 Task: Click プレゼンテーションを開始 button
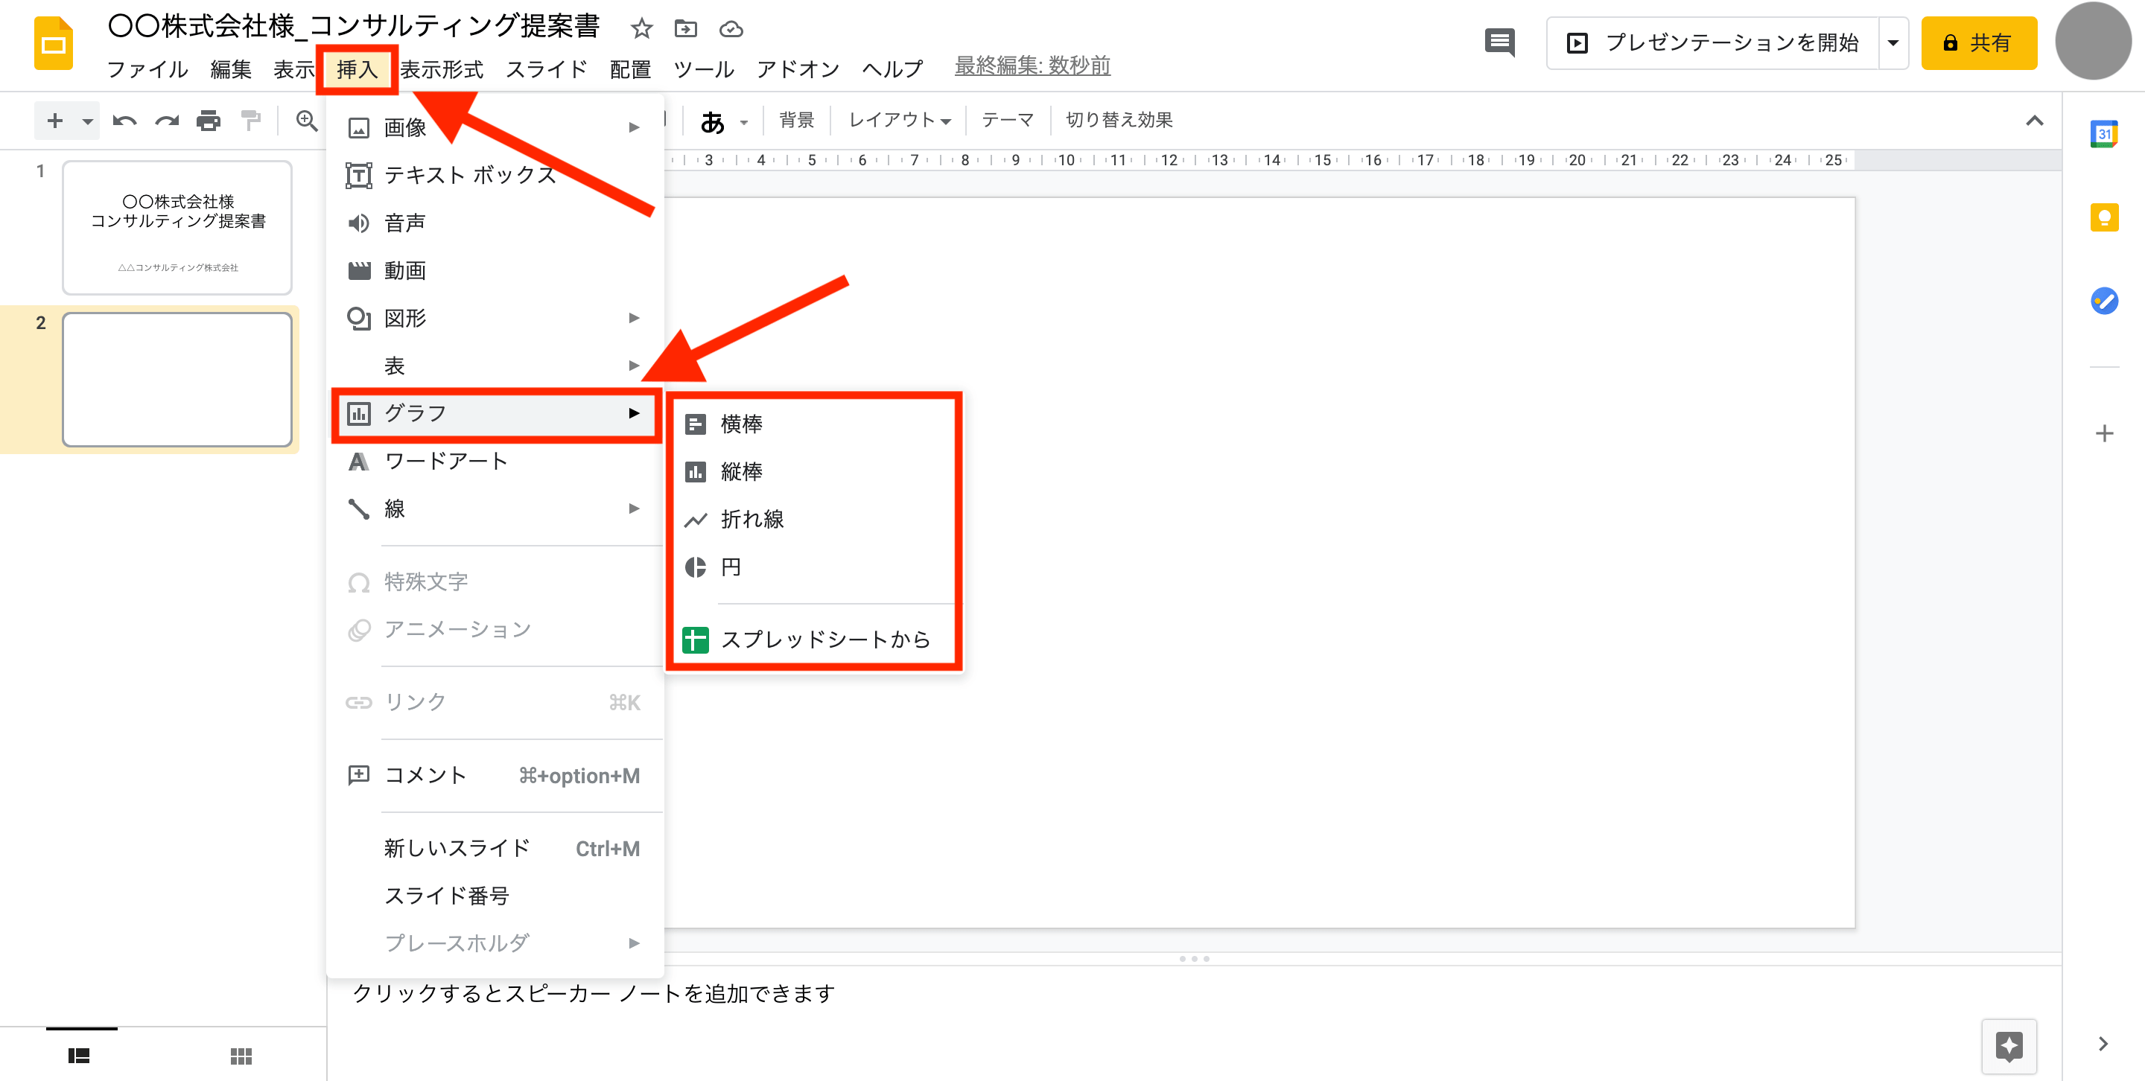pos(1714,42)
